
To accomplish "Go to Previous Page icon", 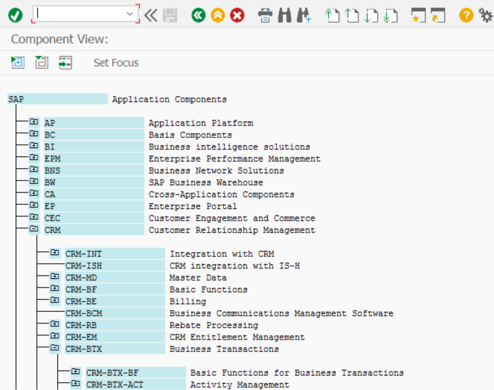I will [x=352, y=15].
